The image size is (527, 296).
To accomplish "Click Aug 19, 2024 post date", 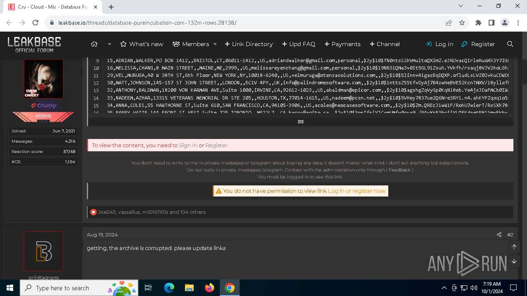I will click(x=102, y=235).
